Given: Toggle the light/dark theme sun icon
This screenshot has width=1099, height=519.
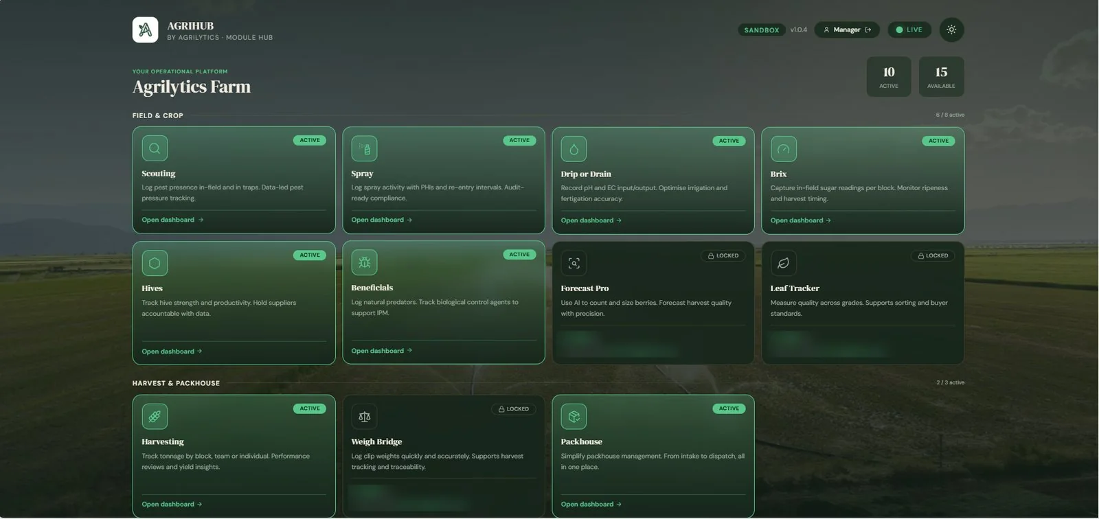Looking at the screenshot, I should (x=951, y=30).
